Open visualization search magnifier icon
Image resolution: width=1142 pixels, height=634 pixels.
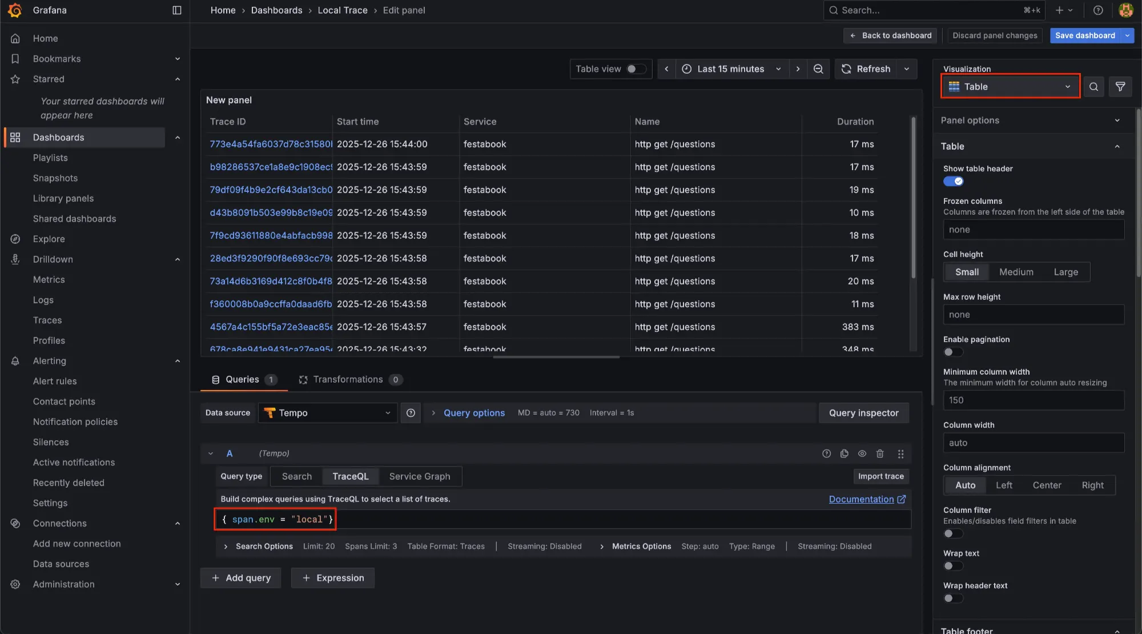click(1093, 87)
